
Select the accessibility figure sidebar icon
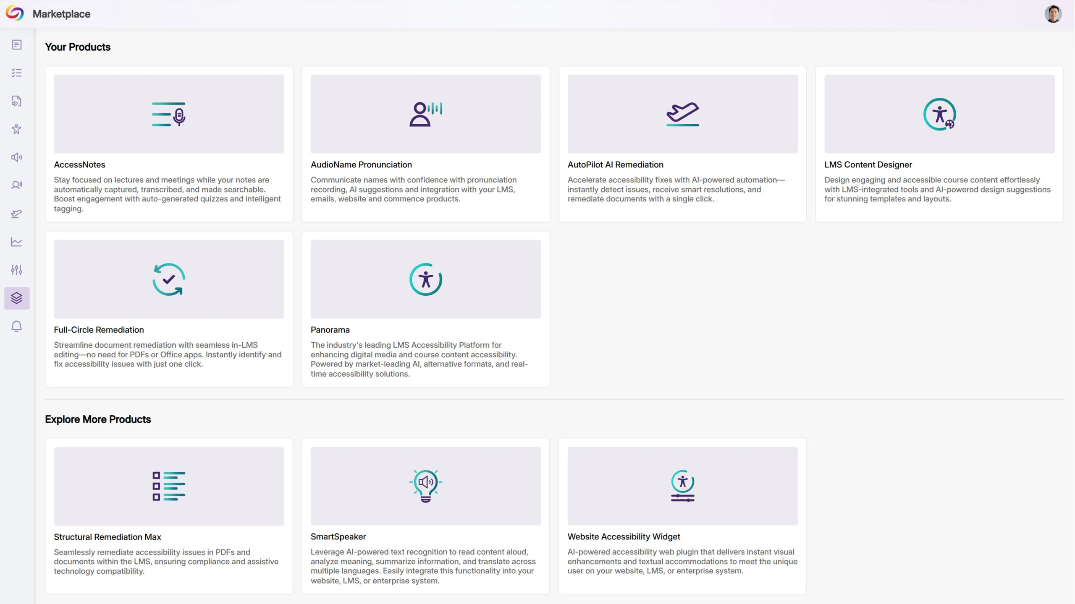click(x=17, y=129)
